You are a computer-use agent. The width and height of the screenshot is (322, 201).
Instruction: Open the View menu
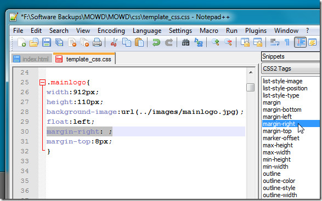pyautogui.click(x=83, y=31)
